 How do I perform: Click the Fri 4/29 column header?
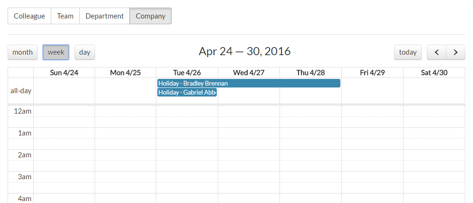[372, 73]
